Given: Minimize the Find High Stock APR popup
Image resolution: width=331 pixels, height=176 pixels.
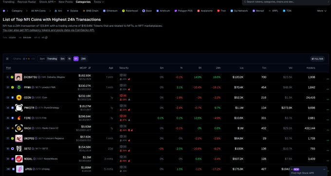Looking at the screenshot, I should tap(325, 169).
